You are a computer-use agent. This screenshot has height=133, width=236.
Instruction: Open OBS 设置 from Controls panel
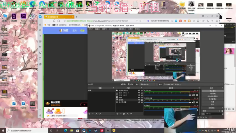click(x=212, y=102)
